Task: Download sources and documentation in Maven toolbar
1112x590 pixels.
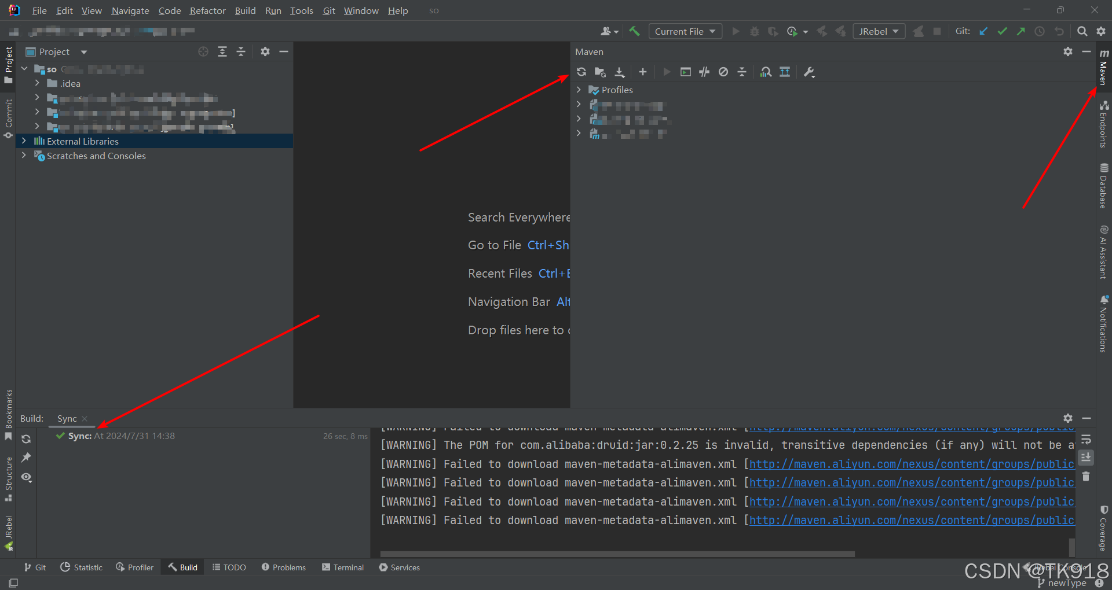Action: 620,72
